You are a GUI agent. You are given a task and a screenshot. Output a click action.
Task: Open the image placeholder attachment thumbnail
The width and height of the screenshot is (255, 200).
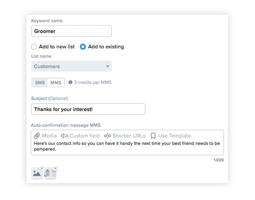pyautogui.click(x=37, y=174)
